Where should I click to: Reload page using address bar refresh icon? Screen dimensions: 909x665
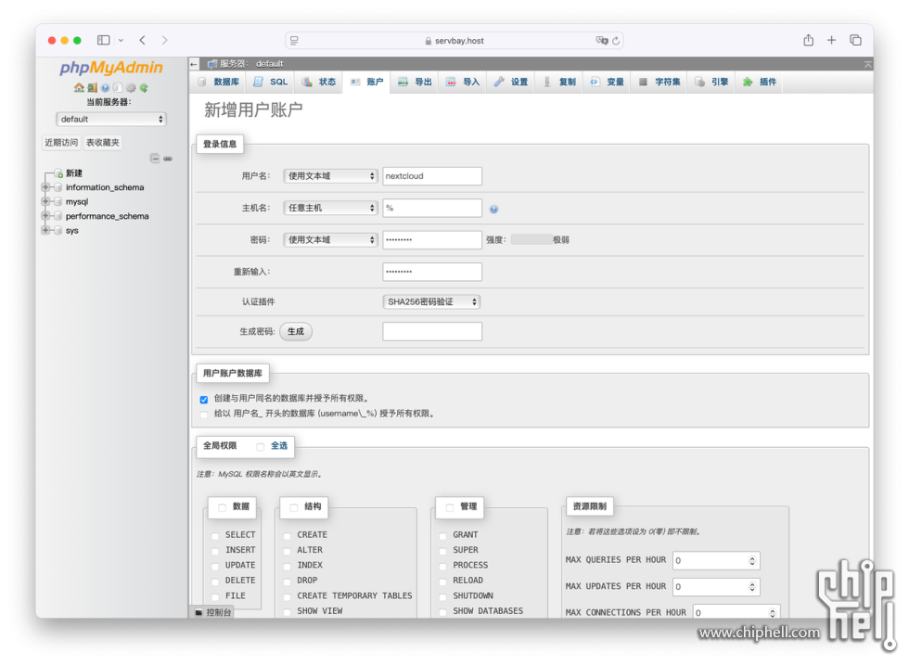point(616,41)
